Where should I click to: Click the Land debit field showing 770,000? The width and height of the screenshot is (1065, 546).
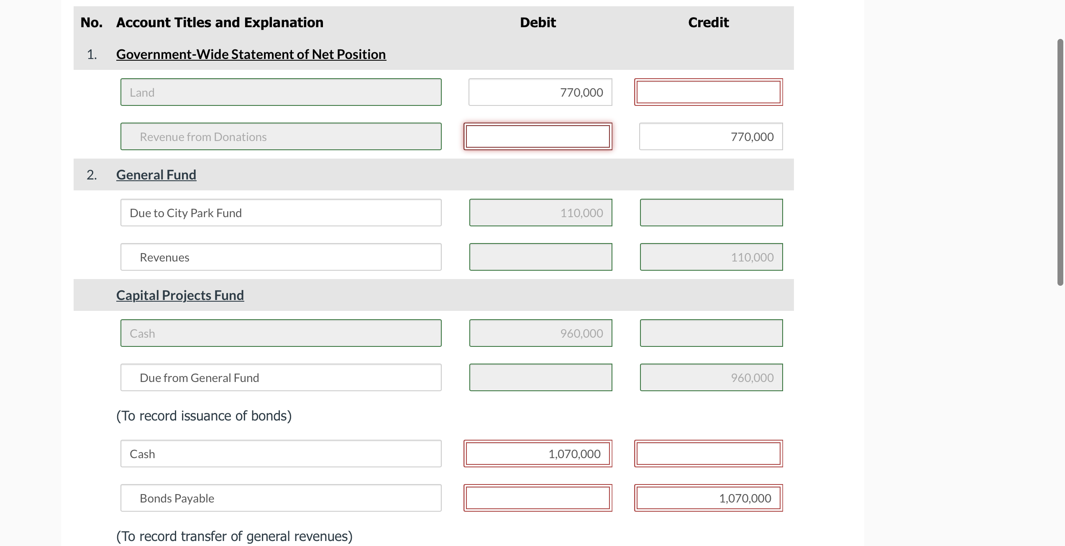point(540,92)
